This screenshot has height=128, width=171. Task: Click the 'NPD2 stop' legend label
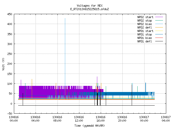[x=145, y=21]
